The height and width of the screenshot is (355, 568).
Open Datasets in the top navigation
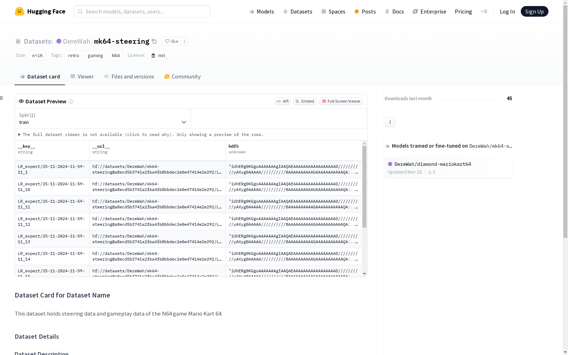297,11
